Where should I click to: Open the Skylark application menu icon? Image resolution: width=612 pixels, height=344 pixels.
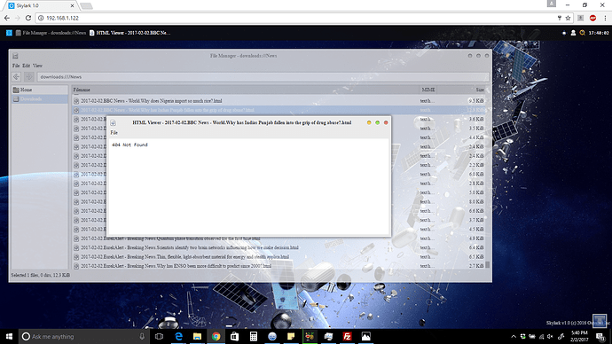click(x=9, y=33)
